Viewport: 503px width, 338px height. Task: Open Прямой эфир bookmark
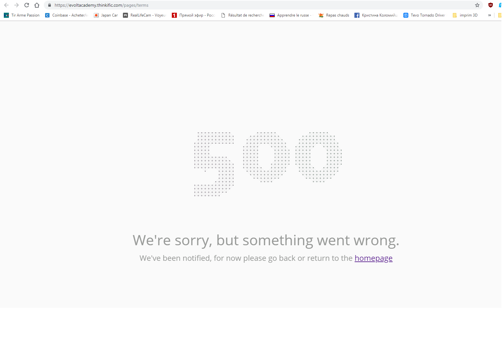point(193,15)
